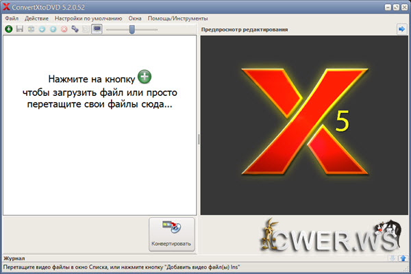Click the move down arrow icon
The image size is (411, 274).
coord(42,29)
